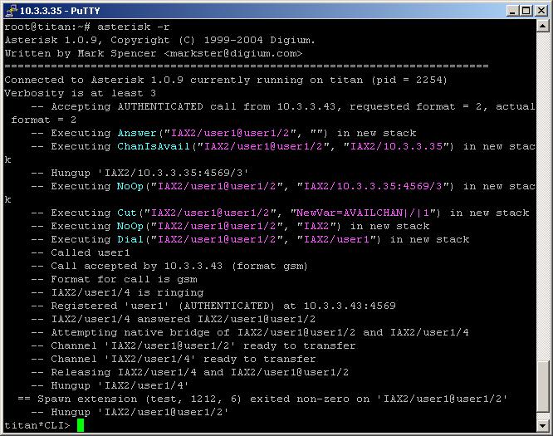Click the scrollbar up arrow
This screenshot has height=436, width=553.
point(543,26)
